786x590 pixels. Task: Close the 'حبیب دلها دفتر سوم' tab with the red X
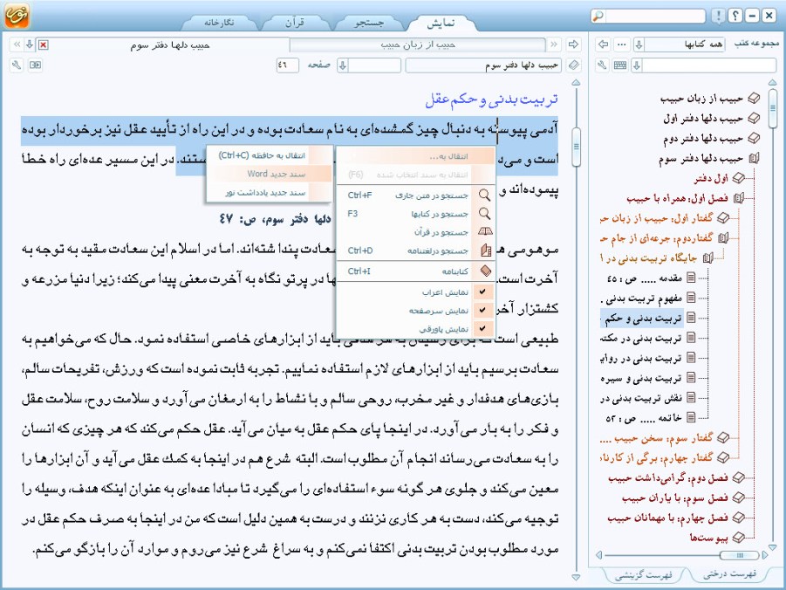(43, 45)
